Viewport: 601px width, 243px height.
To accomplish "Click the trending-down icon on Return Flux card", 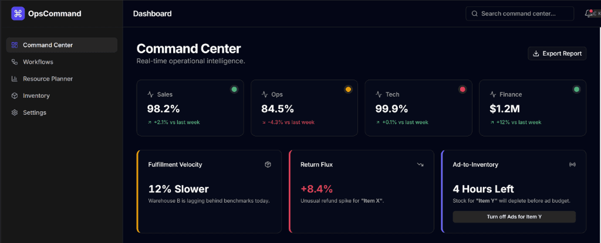I will (420, 165).
